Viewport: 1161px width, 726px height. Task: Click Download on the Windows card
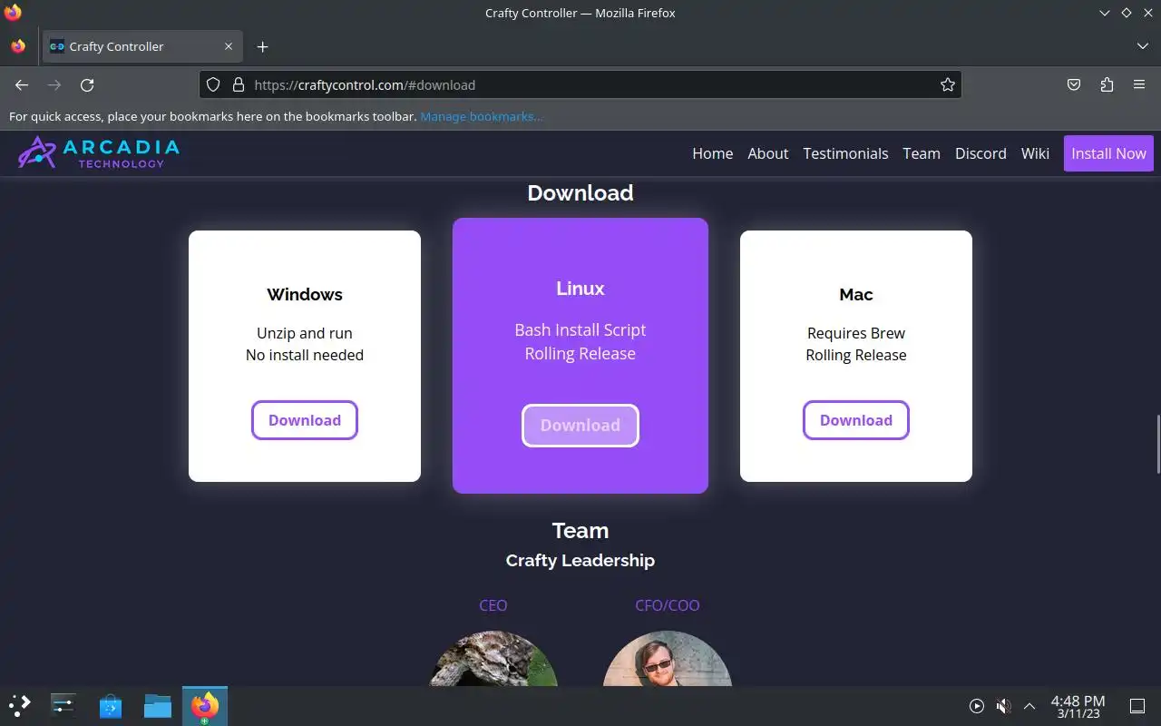[x=305, y=420]
